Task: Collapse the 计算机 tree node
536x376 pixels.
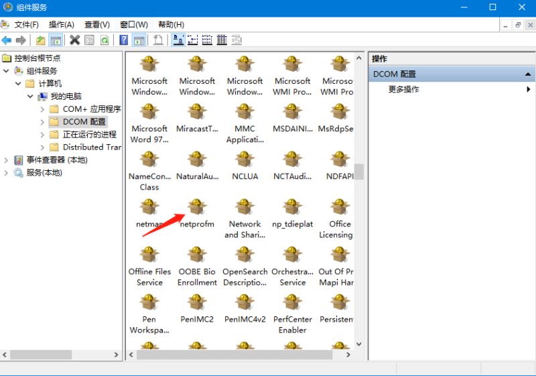Action: point(18,83)
